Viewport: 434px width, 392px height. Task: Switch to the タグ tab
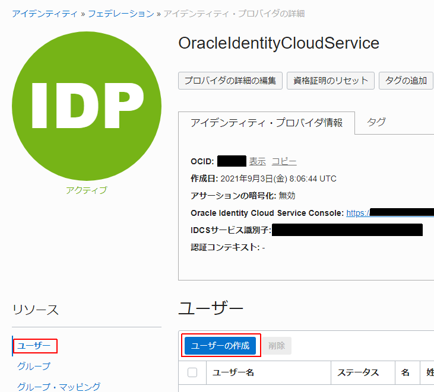coord(376,122)
